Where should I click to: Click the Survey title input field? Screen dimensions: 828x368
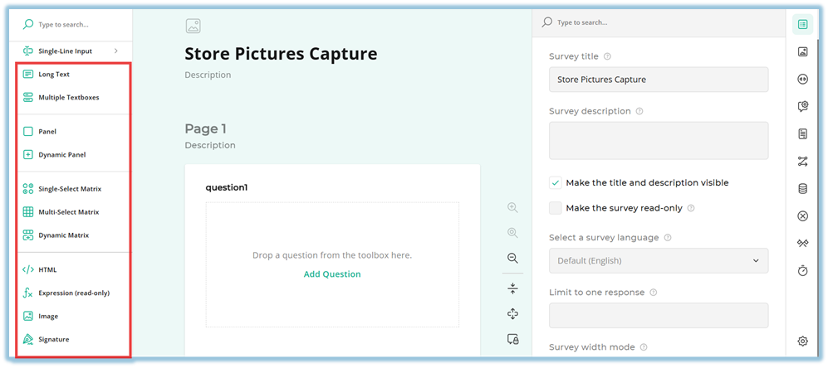click(x=658, y=80)
